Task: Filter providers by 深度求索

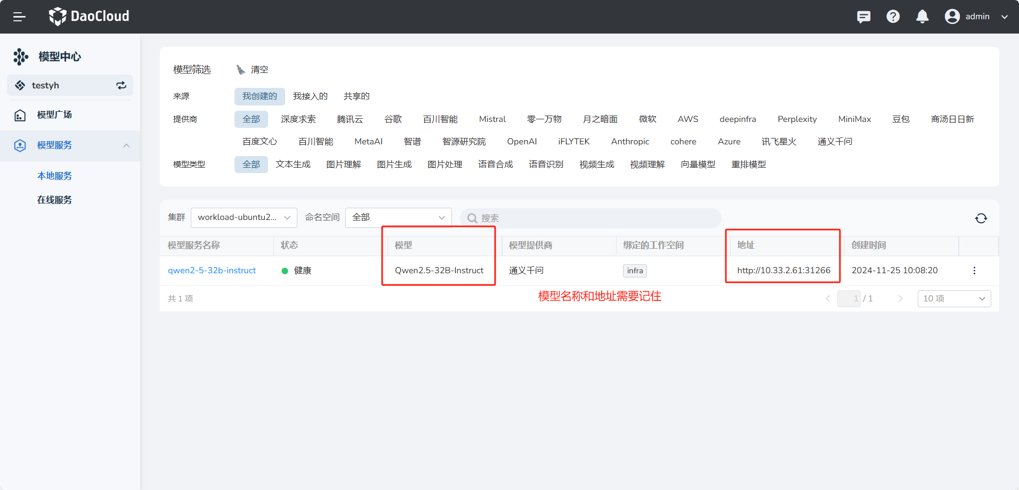Action: tap(298, 119)
